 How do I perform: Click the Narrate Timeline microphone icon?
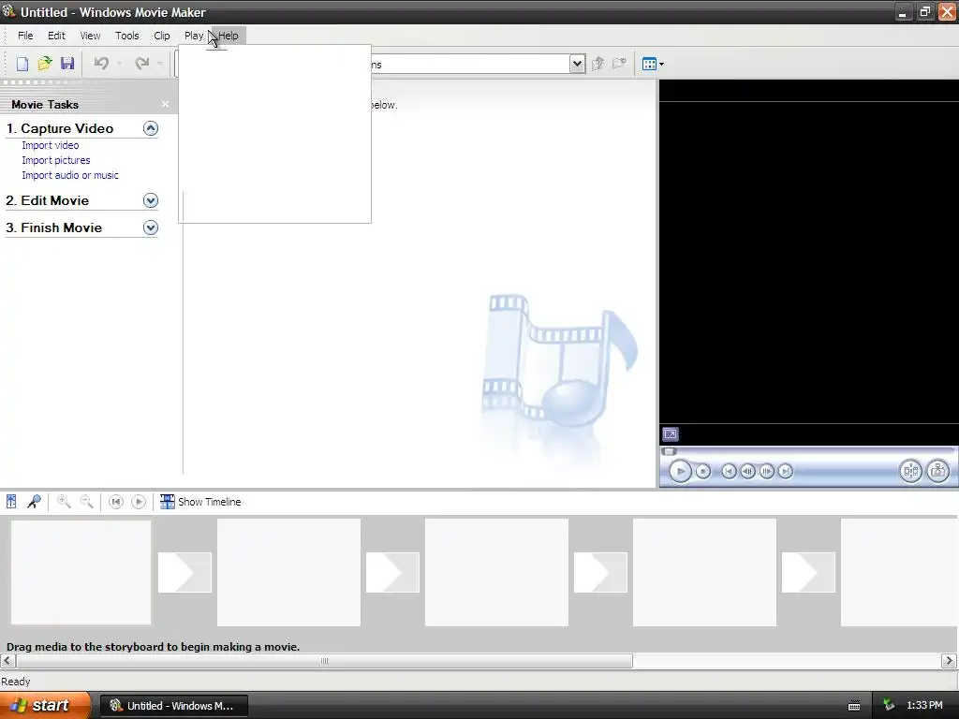pos(34,502)
